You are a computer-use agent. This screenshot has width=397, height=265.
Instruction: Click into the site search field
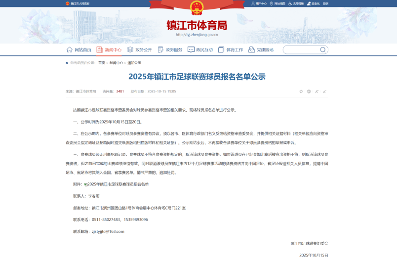[x=301, y=50]
